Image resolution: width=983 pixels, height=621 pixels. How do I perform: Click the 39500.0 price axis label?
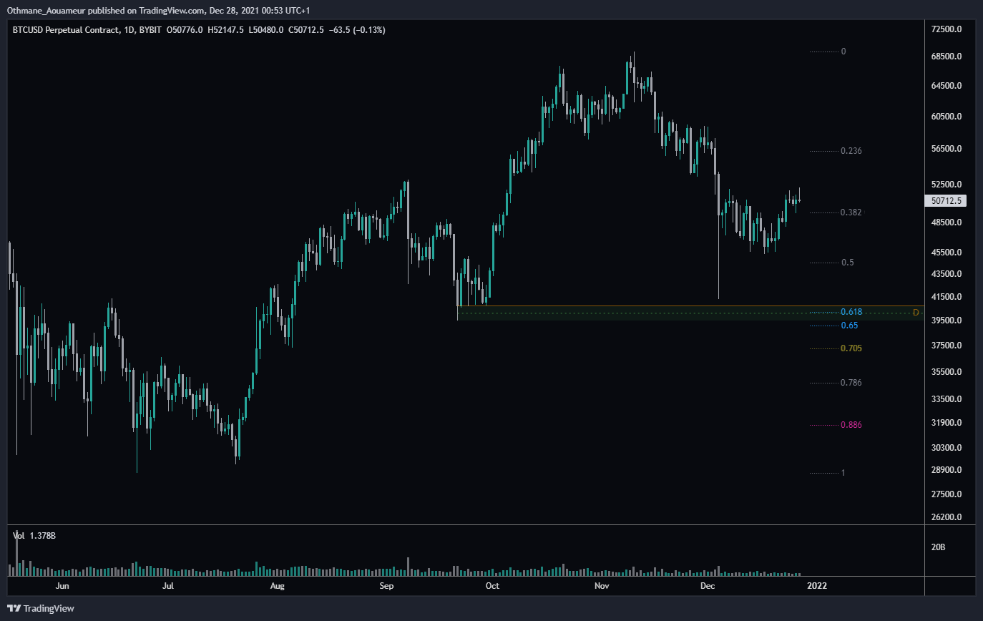coord(945,321)
